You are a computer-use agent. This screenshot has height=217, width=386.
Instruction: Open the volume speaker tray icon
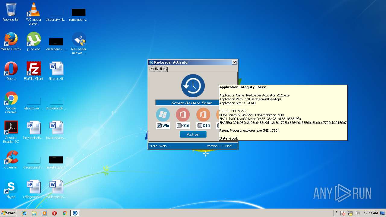point(357,213)
